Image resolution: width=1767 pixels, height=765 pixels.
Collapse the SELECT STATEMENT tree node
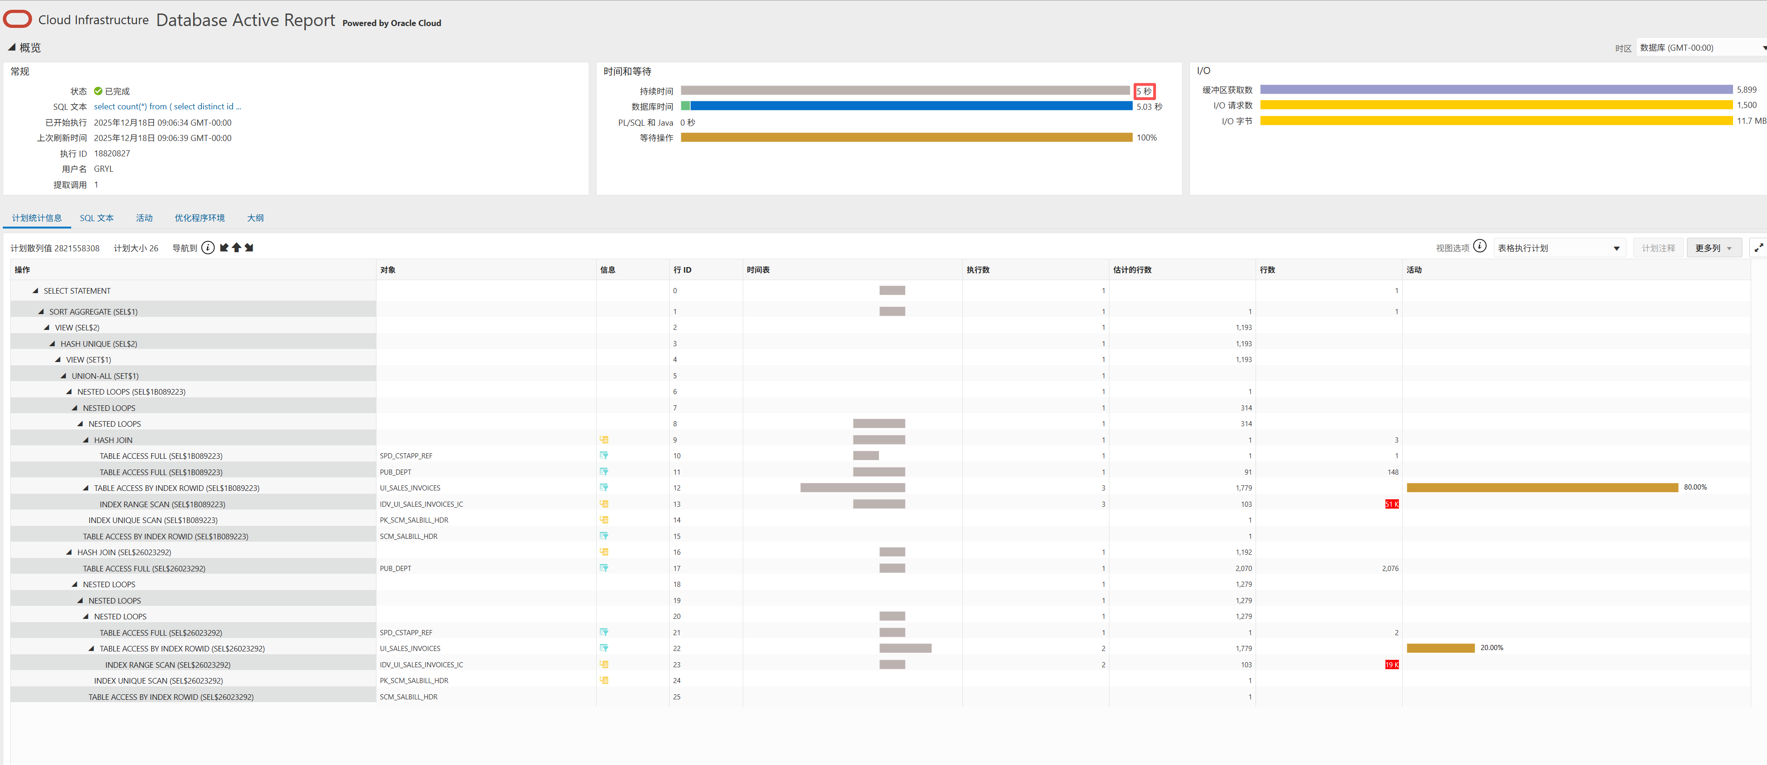35,290
